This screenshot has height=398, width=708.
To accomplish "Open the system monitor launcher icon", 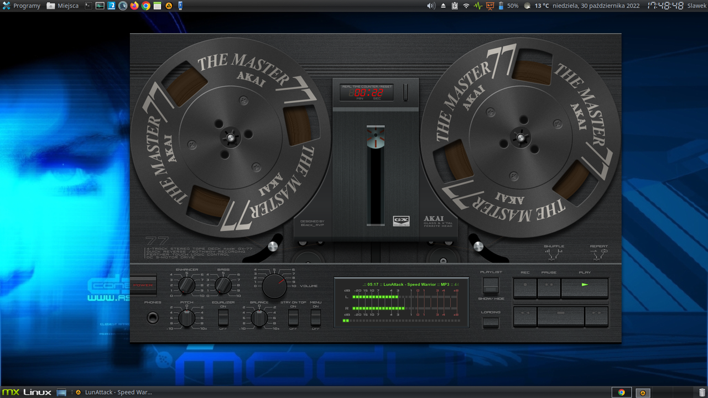I will pyautogui.click(x=100, y=6).
